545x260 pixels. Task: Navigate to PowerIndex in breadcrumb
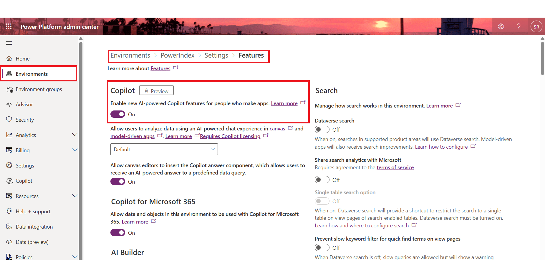tap(177, 56)
